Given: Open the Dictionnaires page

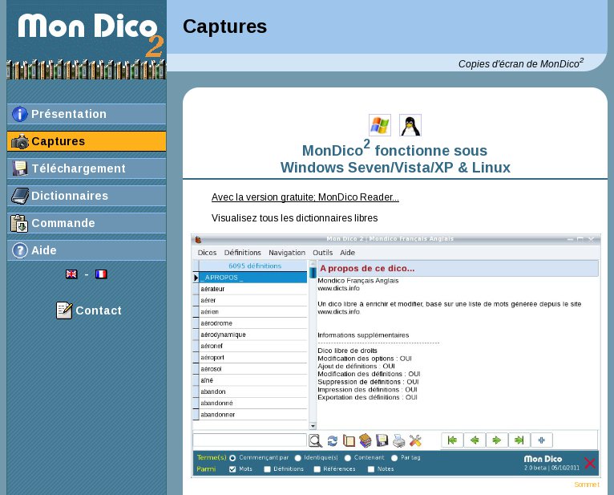Looking at the screenshot, I should pyautogui.click(x=86, y=196).
